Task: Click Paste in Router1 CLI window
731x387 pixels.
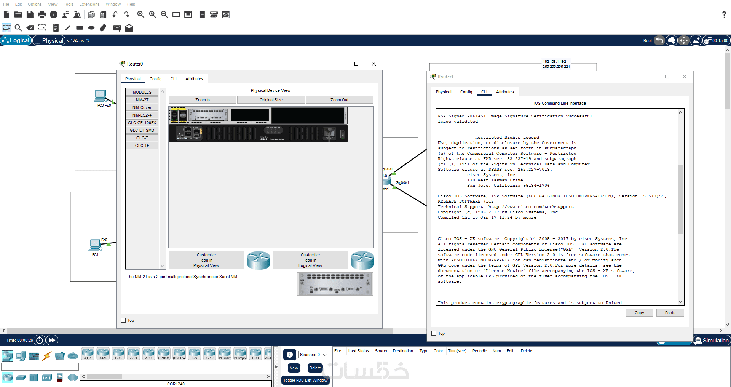Action: pyautogui.click(x=670, y=313)
